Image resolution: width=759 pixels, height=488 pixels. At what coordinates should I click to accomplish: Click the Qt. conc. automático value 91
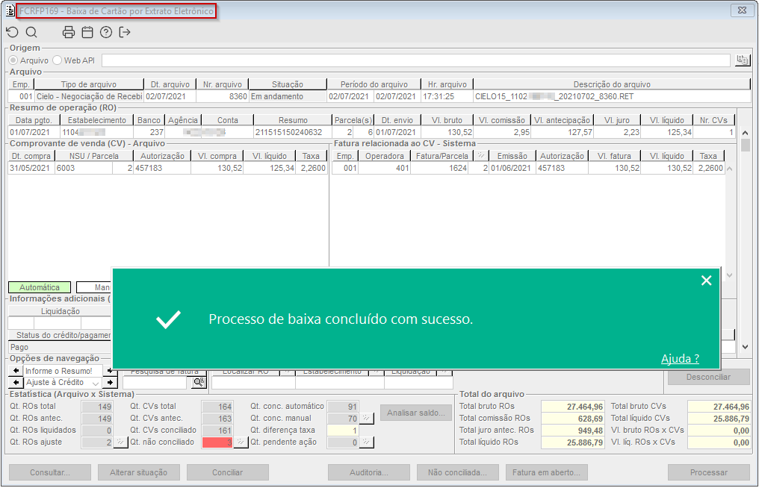(x=343, y=407)
